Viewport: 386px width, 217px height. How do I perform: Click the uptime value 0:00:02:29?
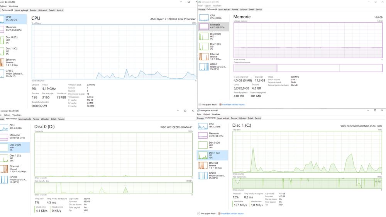coord(39,106)
